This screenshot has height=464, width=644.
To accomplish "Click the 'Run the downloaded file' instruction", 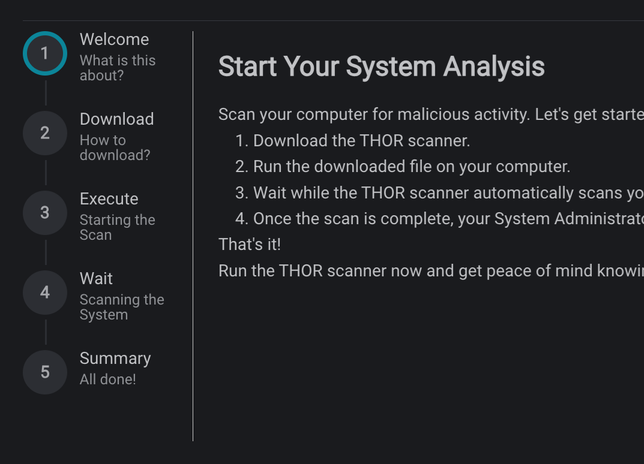I will click(411, 167).
